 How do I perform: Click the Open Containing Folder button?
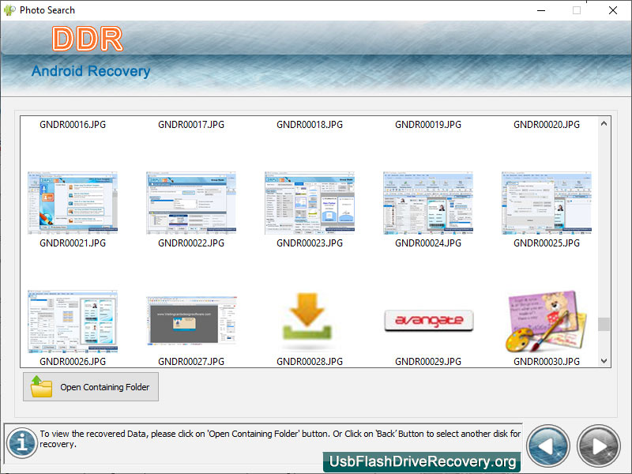(91, 387)
